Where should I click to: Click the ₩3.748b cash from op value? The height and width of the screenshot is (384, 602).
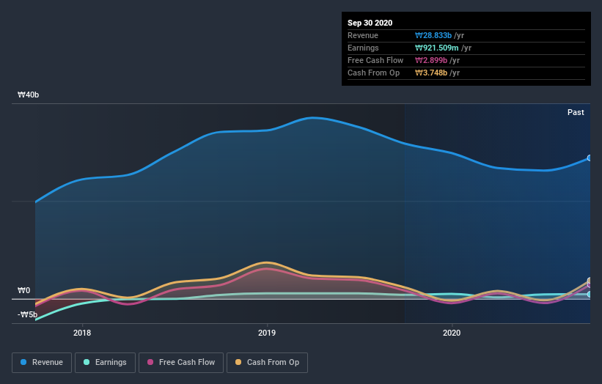pyautogui.click(x=430, y=73)
